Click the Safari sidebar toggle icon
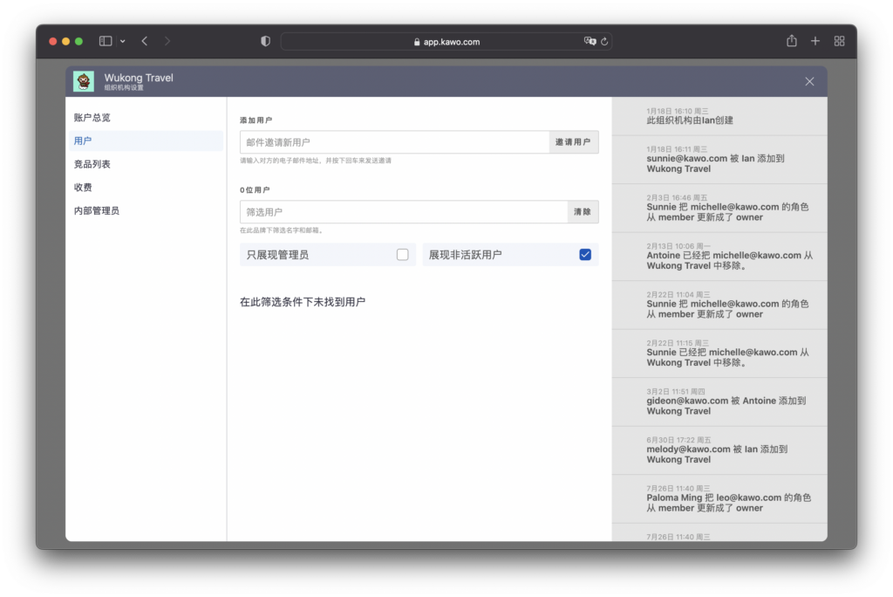 tap(106, 41)
